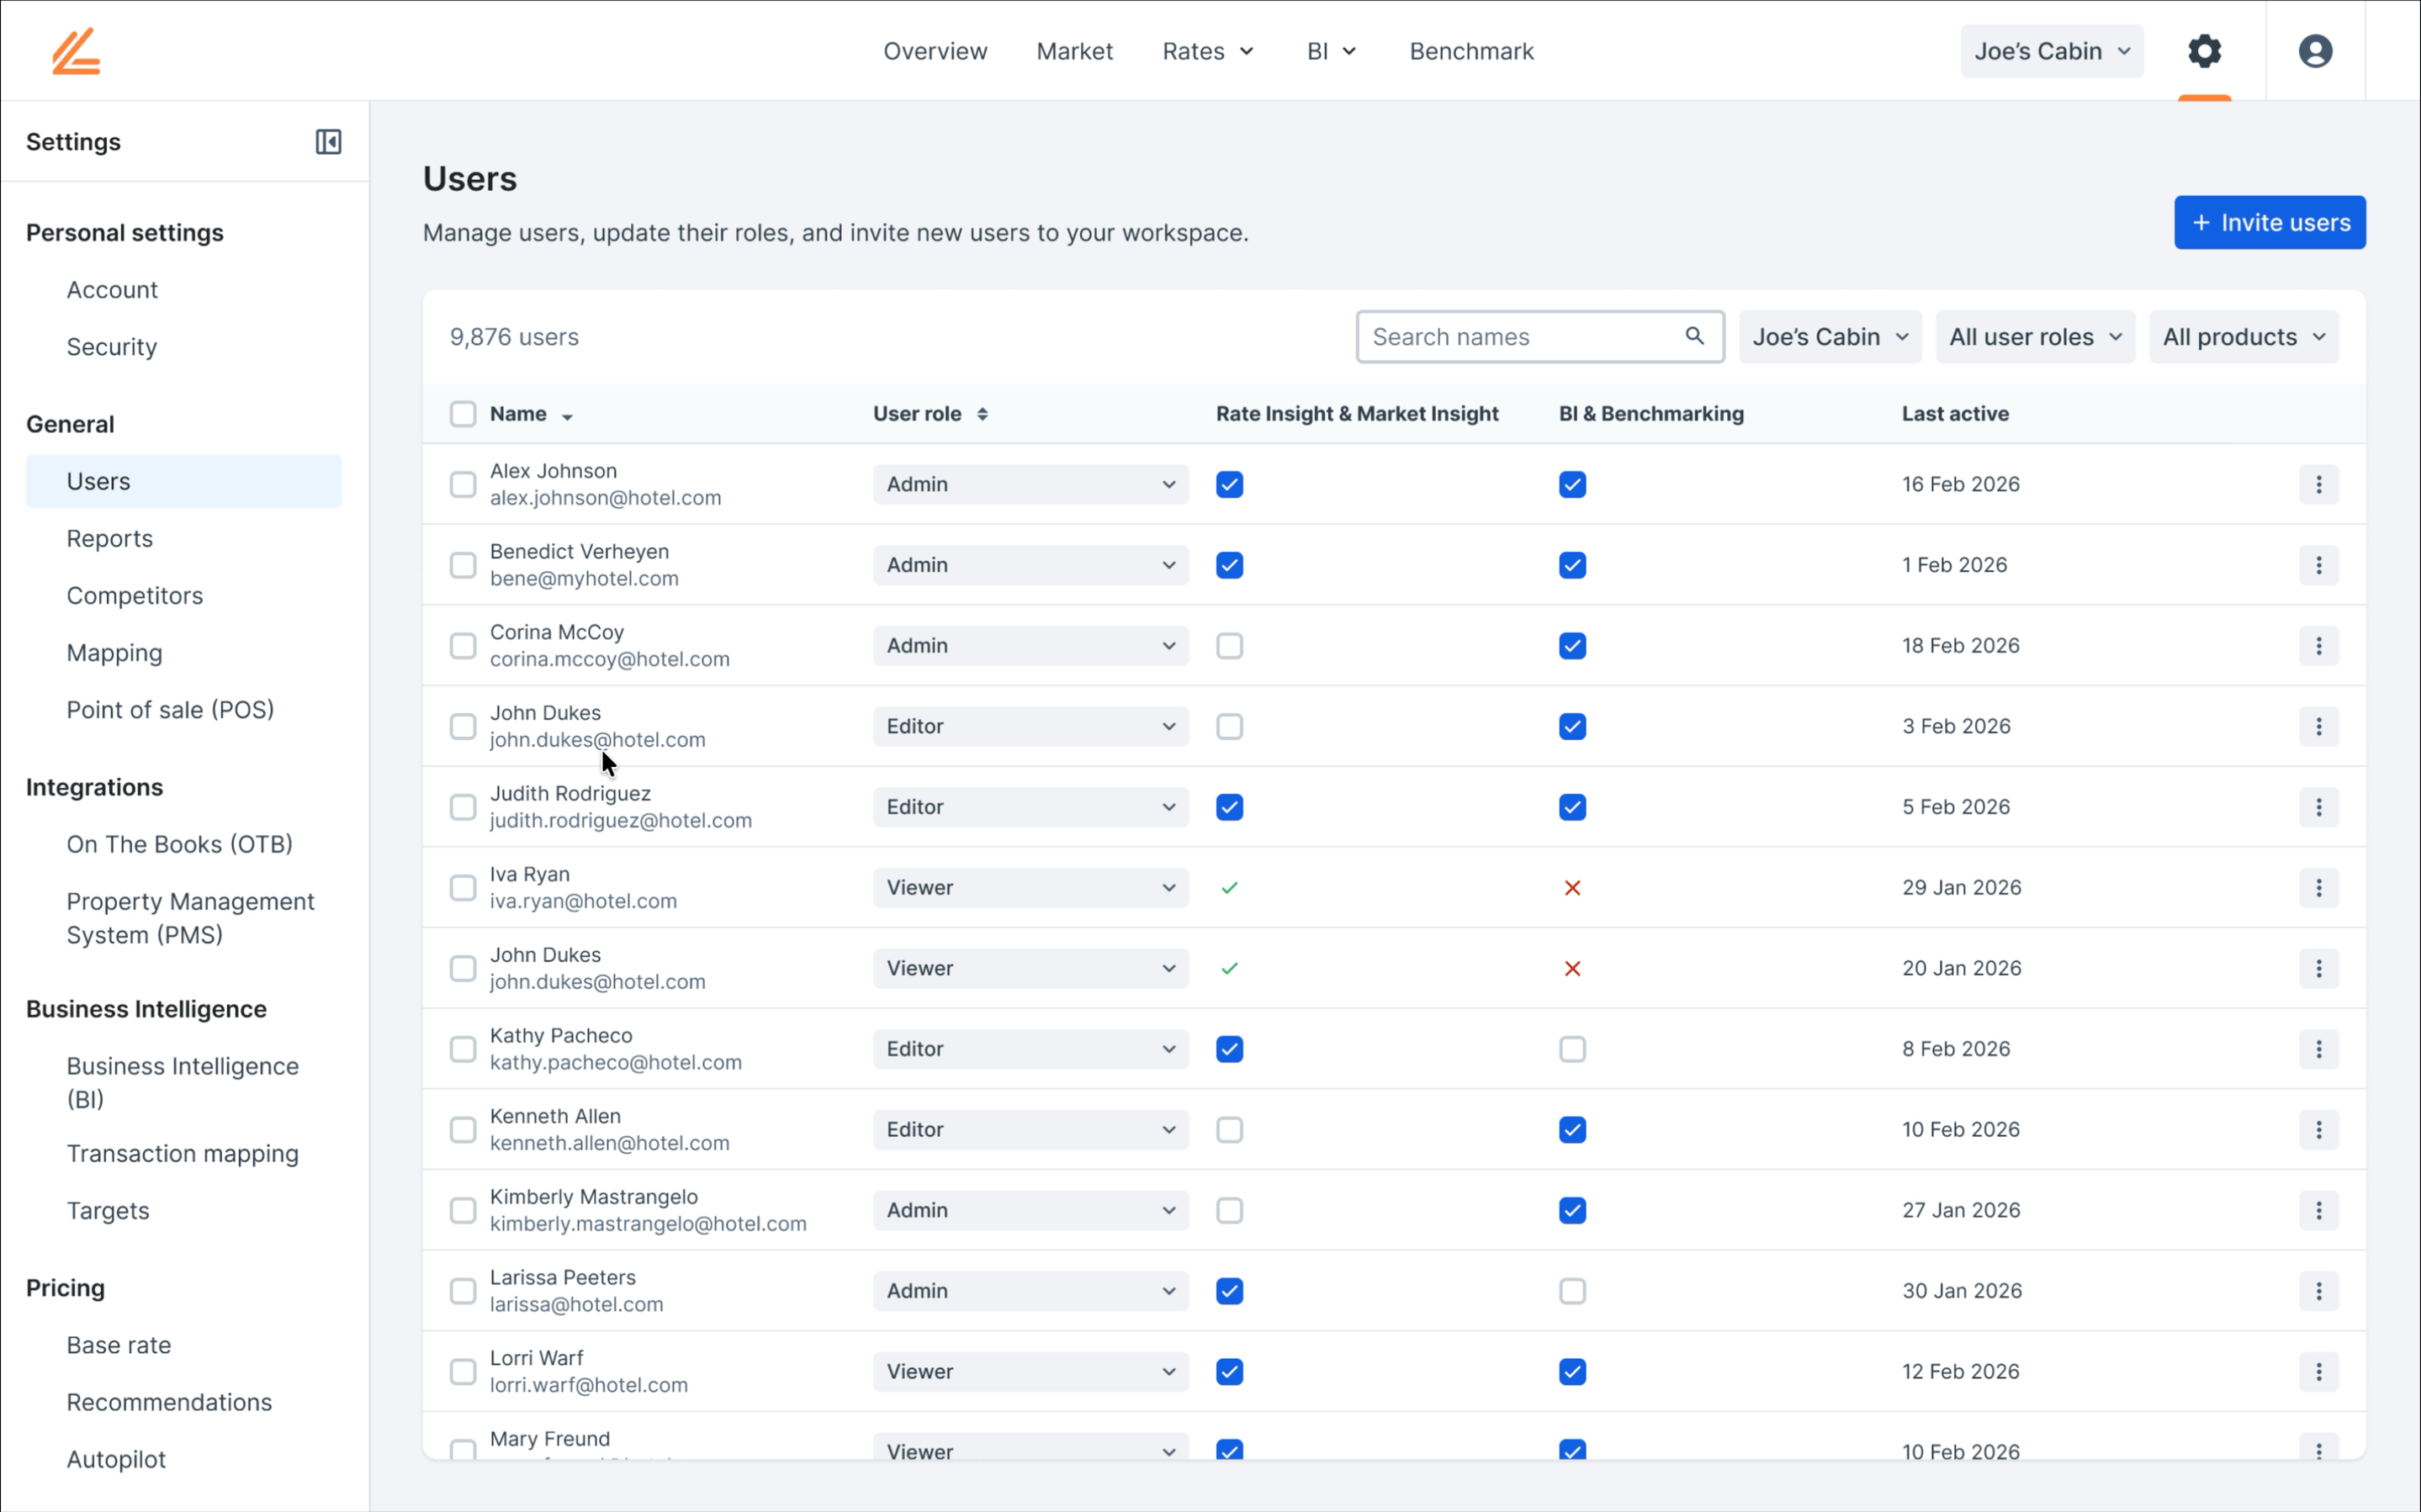Expand the BI menu in top navigation
The height and width of the screenshot is (1512, 2421).
1331,51
